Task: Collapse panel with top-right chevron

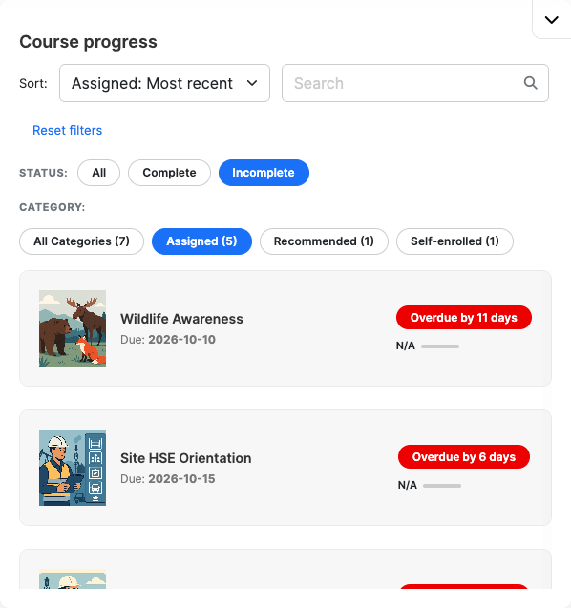Action: click(551, 19)
